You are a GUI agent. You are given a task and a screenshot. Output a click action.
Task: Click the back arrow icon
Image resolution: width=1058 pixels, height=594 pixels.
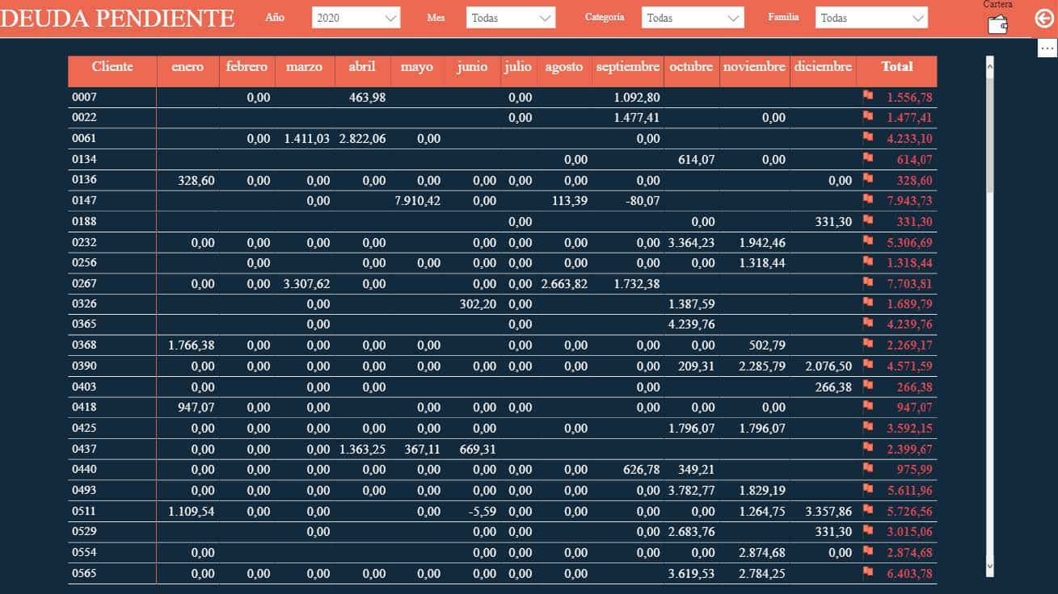click(1044, 18)
